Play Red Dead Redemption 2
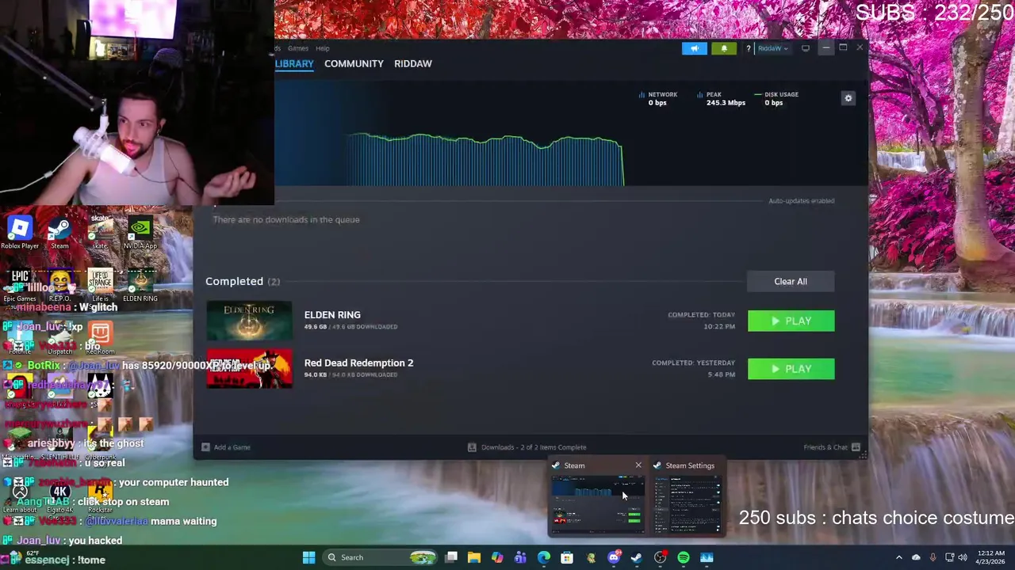 [x=791, y=369]
